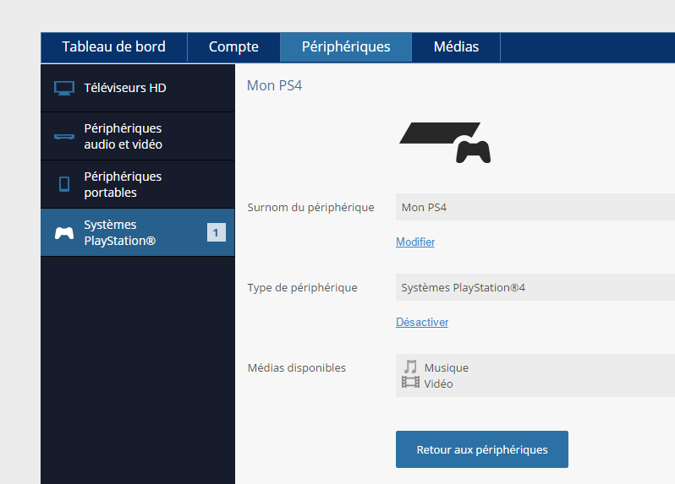The height and width of the screenshot is (484, 675).
Task: Click the Mon PS4 nickname field
Action: [535, 207]
